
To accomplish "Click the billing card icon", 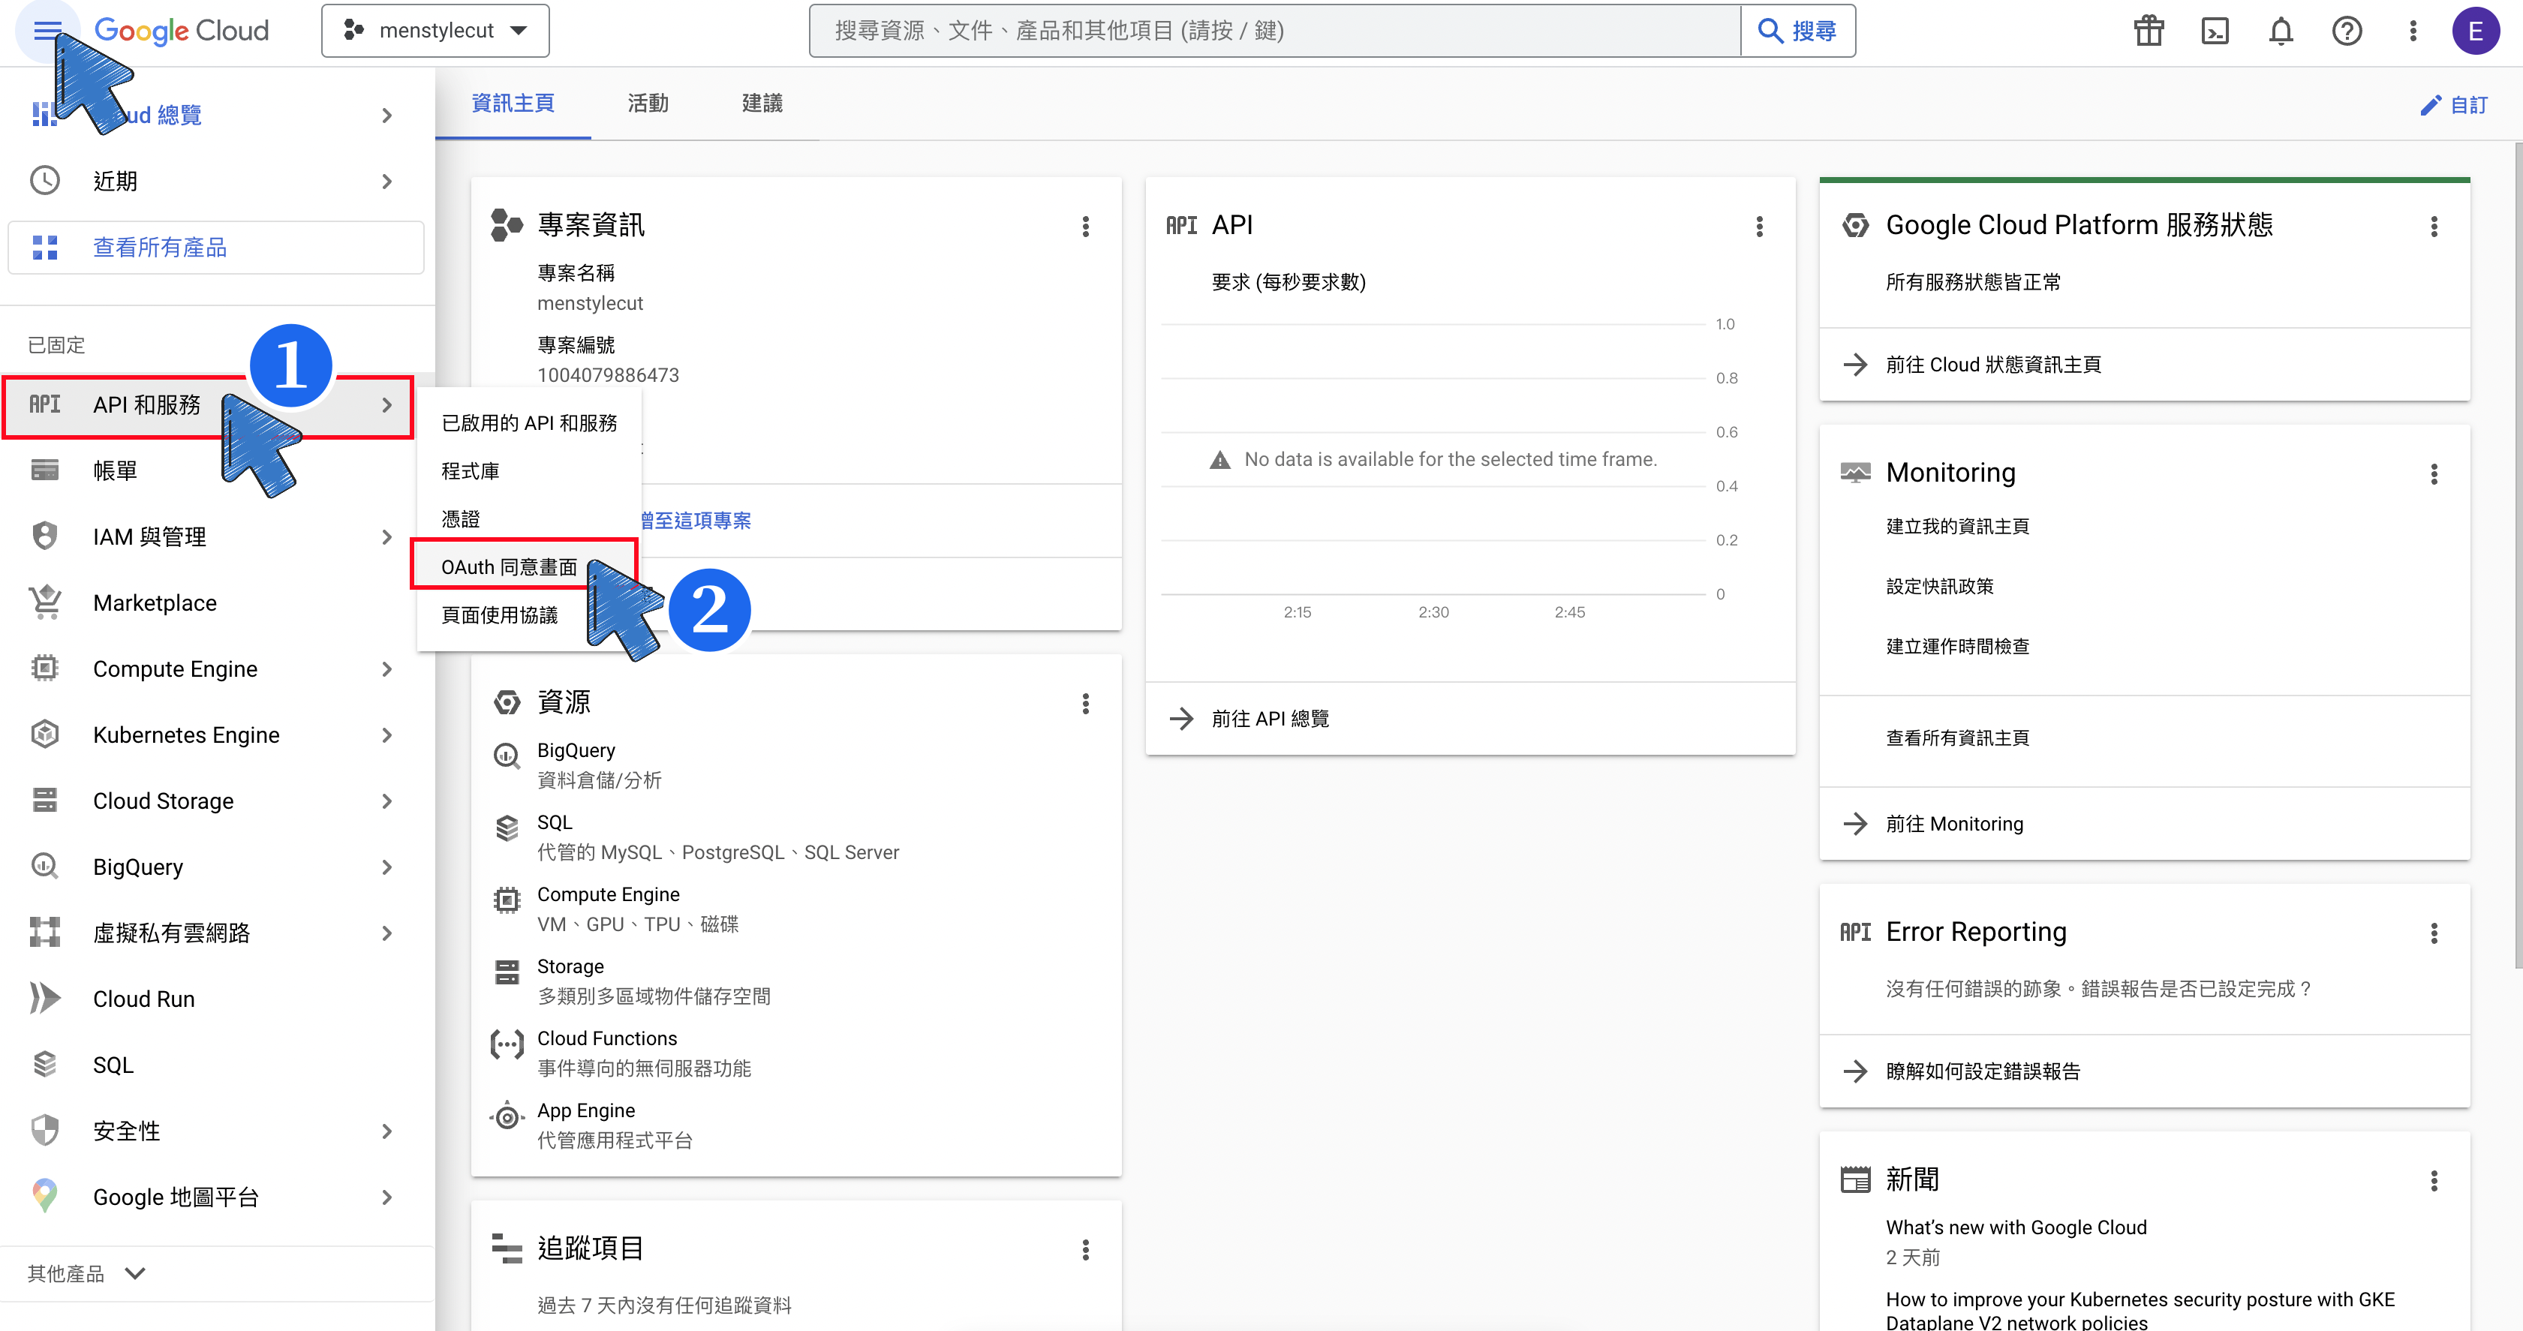I will [x=45, y=470].
